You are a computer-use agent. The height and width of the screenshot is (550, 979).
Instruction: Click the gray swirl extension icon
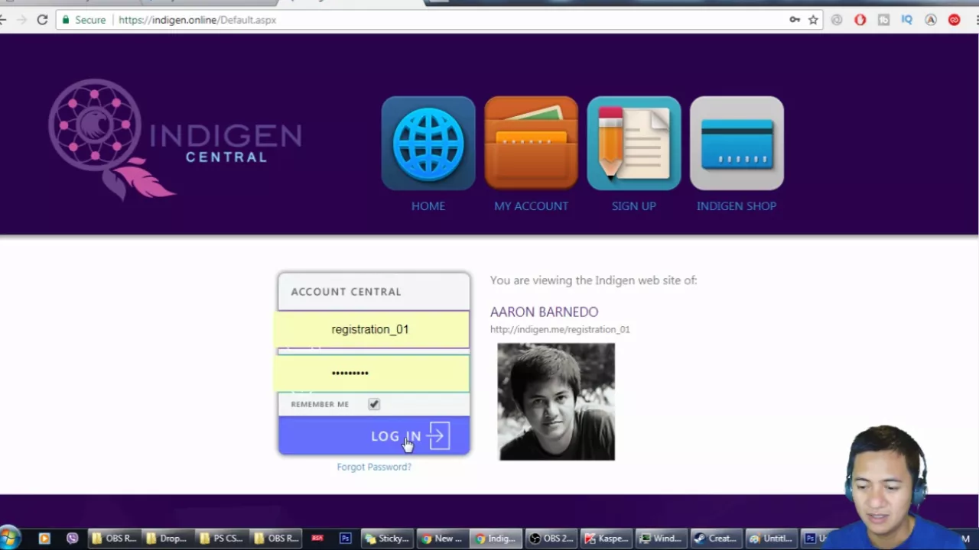click(837, 20)
